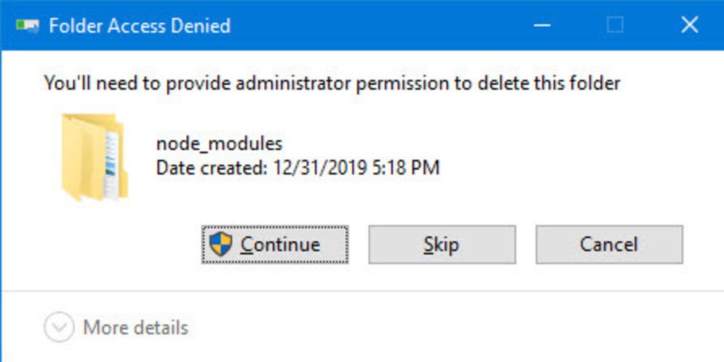Select the node_modules folder icon
The width and height of the screenshot is (724, 362).
pyautogui.click(x=93, y=157)
